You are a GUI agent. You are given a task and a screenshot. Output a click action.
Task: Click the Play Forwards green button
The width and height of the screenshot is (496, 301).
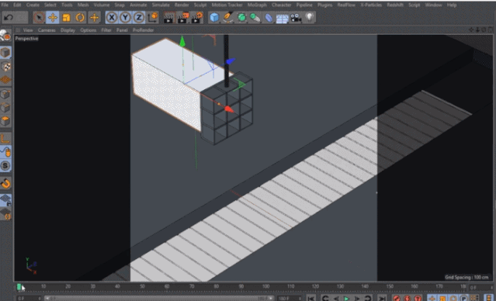tap(347, 298)
